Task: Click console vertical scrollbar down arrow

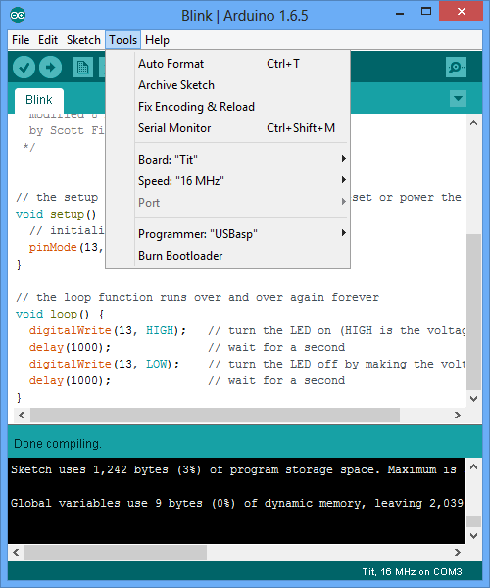Action: (474, 536)
